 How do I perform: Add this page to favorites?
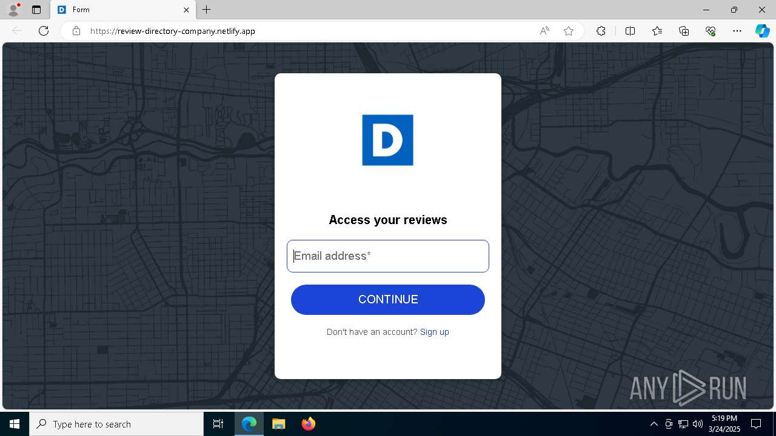click(x=569, y=31)
